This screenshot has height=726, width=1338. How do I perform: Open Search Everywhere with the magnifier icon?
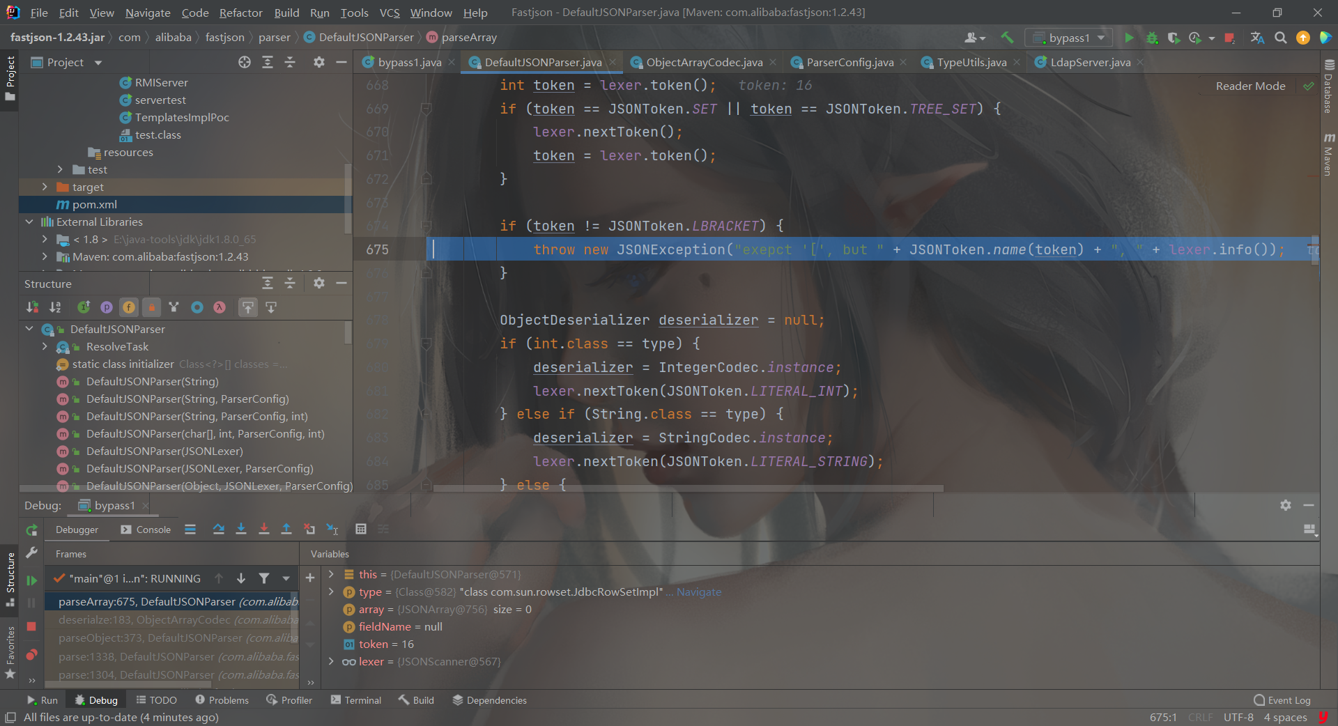tap(1280, 38)
